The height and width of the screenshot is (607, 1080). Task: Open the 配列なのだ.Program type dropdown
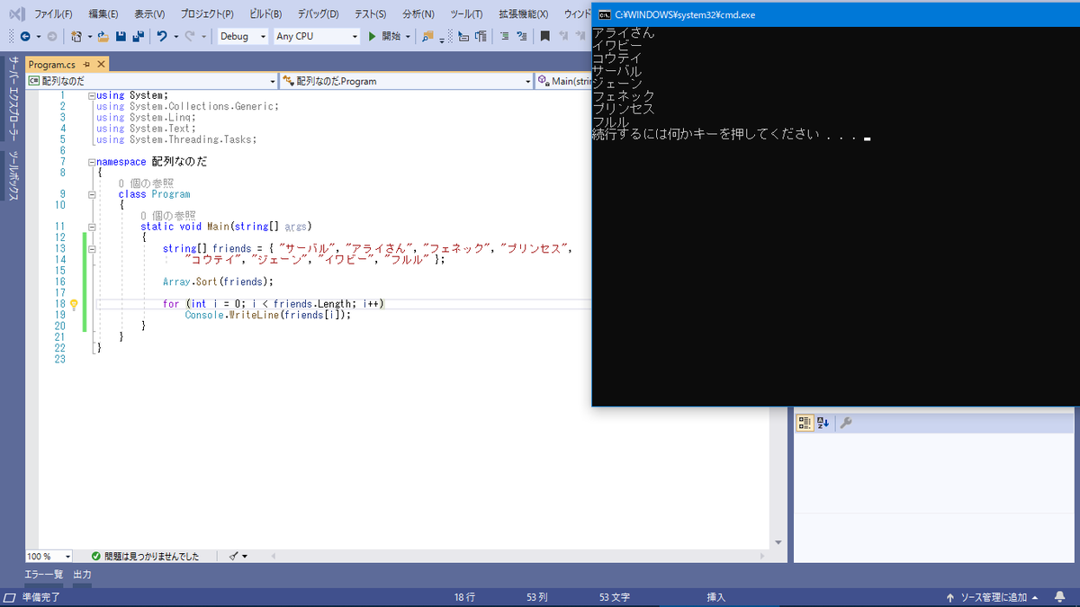pyautogui.click(x=408, y=81)
